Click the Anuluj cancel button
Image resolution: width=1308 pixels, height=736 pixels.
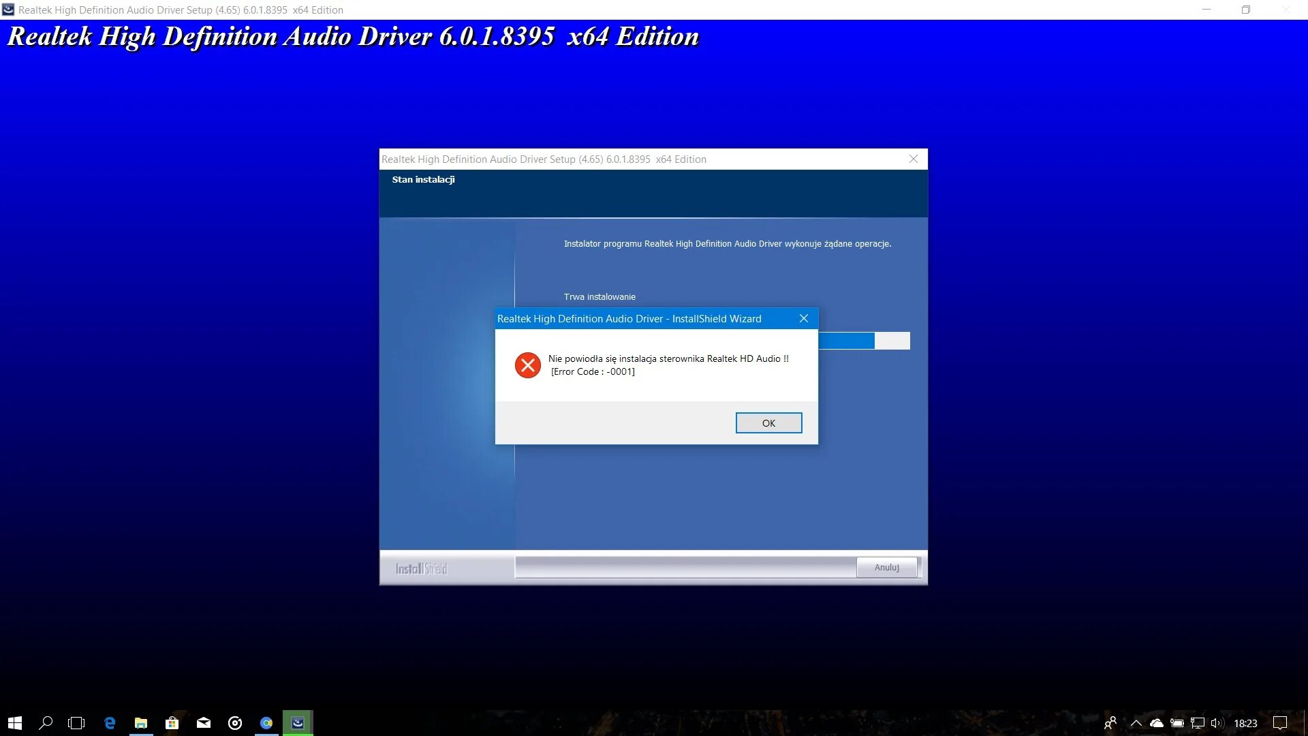[x=886, y=567]
